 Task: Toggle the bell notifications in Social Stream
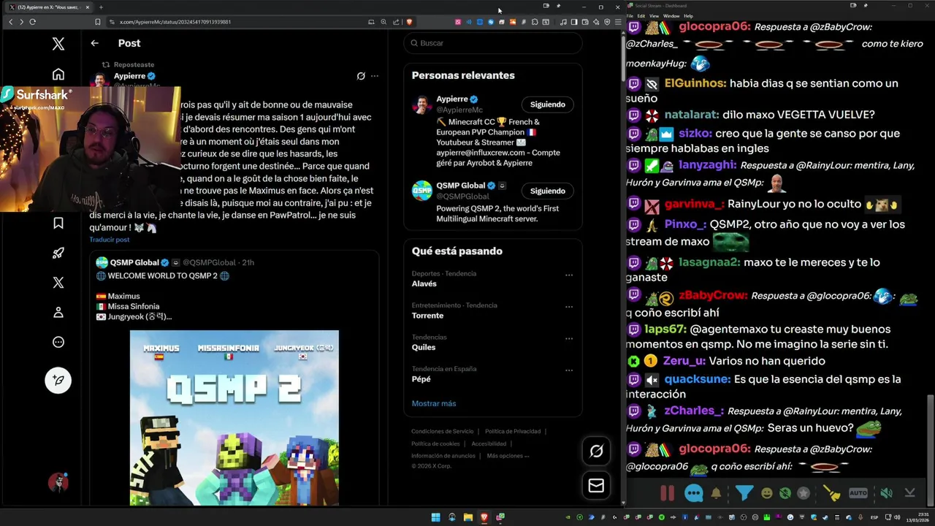pos(716,493)
